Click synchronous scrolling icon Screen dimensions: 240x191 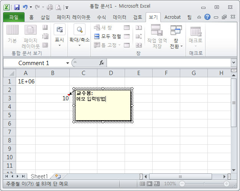click(139, 36)
